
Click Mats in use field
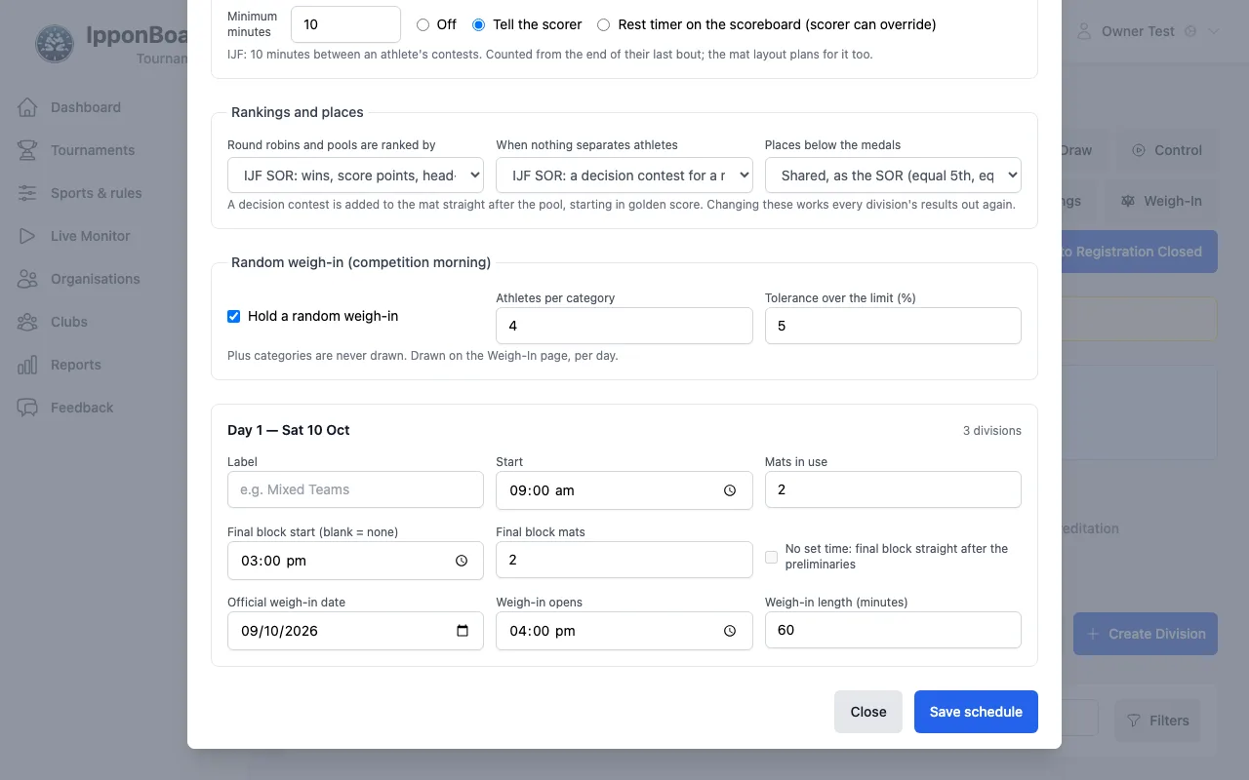893,489
